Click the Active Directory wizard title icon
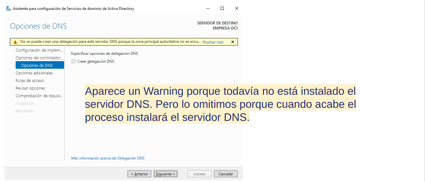 (8, 8)
